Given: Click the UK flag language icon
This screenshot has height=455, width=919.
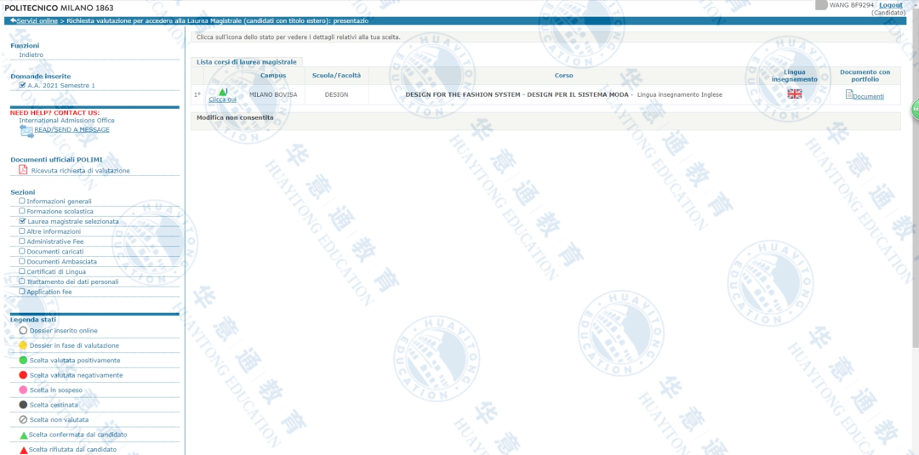Looking at the screenshot, I should click(794, 94).
